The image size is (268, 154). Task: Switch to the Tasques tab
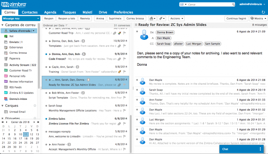point(69,12)
